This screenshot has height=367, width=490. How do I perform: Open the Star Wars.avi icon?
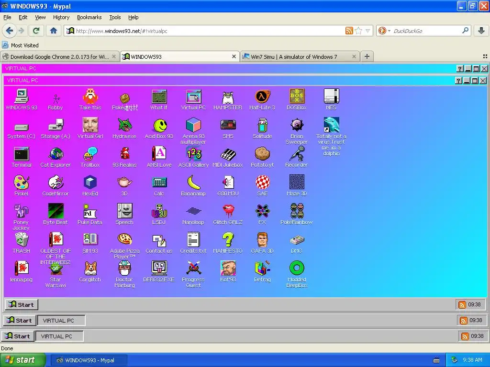[56, 276]
